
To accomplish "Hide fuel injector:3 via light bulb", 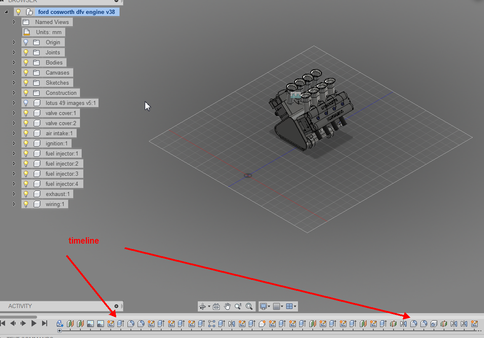I will coord(26,174).
